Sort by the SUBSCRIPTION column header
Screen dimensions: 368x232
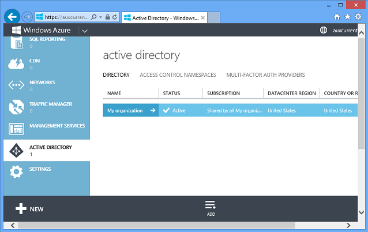(233, 93)
